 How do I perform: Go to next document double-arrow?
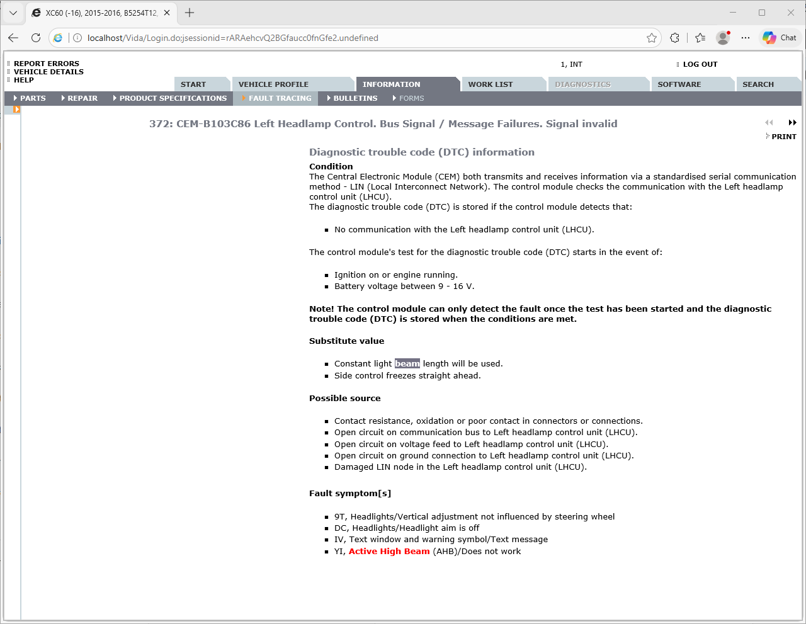pos(792,123)
